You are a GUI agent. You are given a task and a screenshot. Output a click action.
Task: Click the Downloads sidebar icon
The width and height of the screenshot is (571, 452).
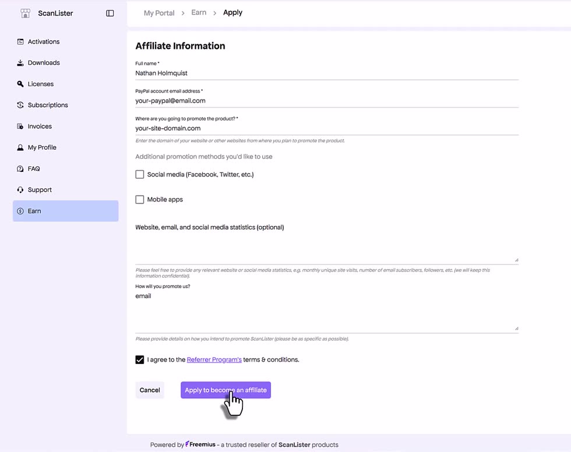[20, 62]
